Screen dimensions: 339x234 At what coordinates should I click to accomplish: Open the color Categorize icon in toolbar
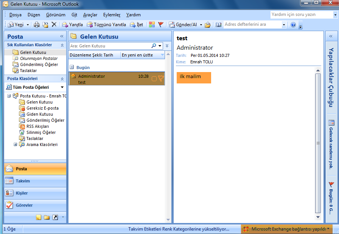click(152, 25)
